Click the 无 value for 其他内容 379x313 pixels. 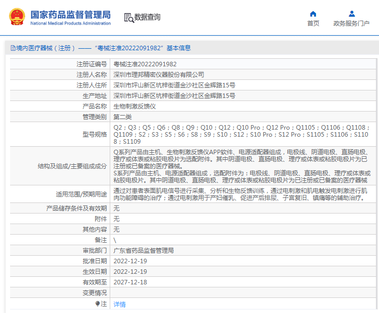[116, 229]
